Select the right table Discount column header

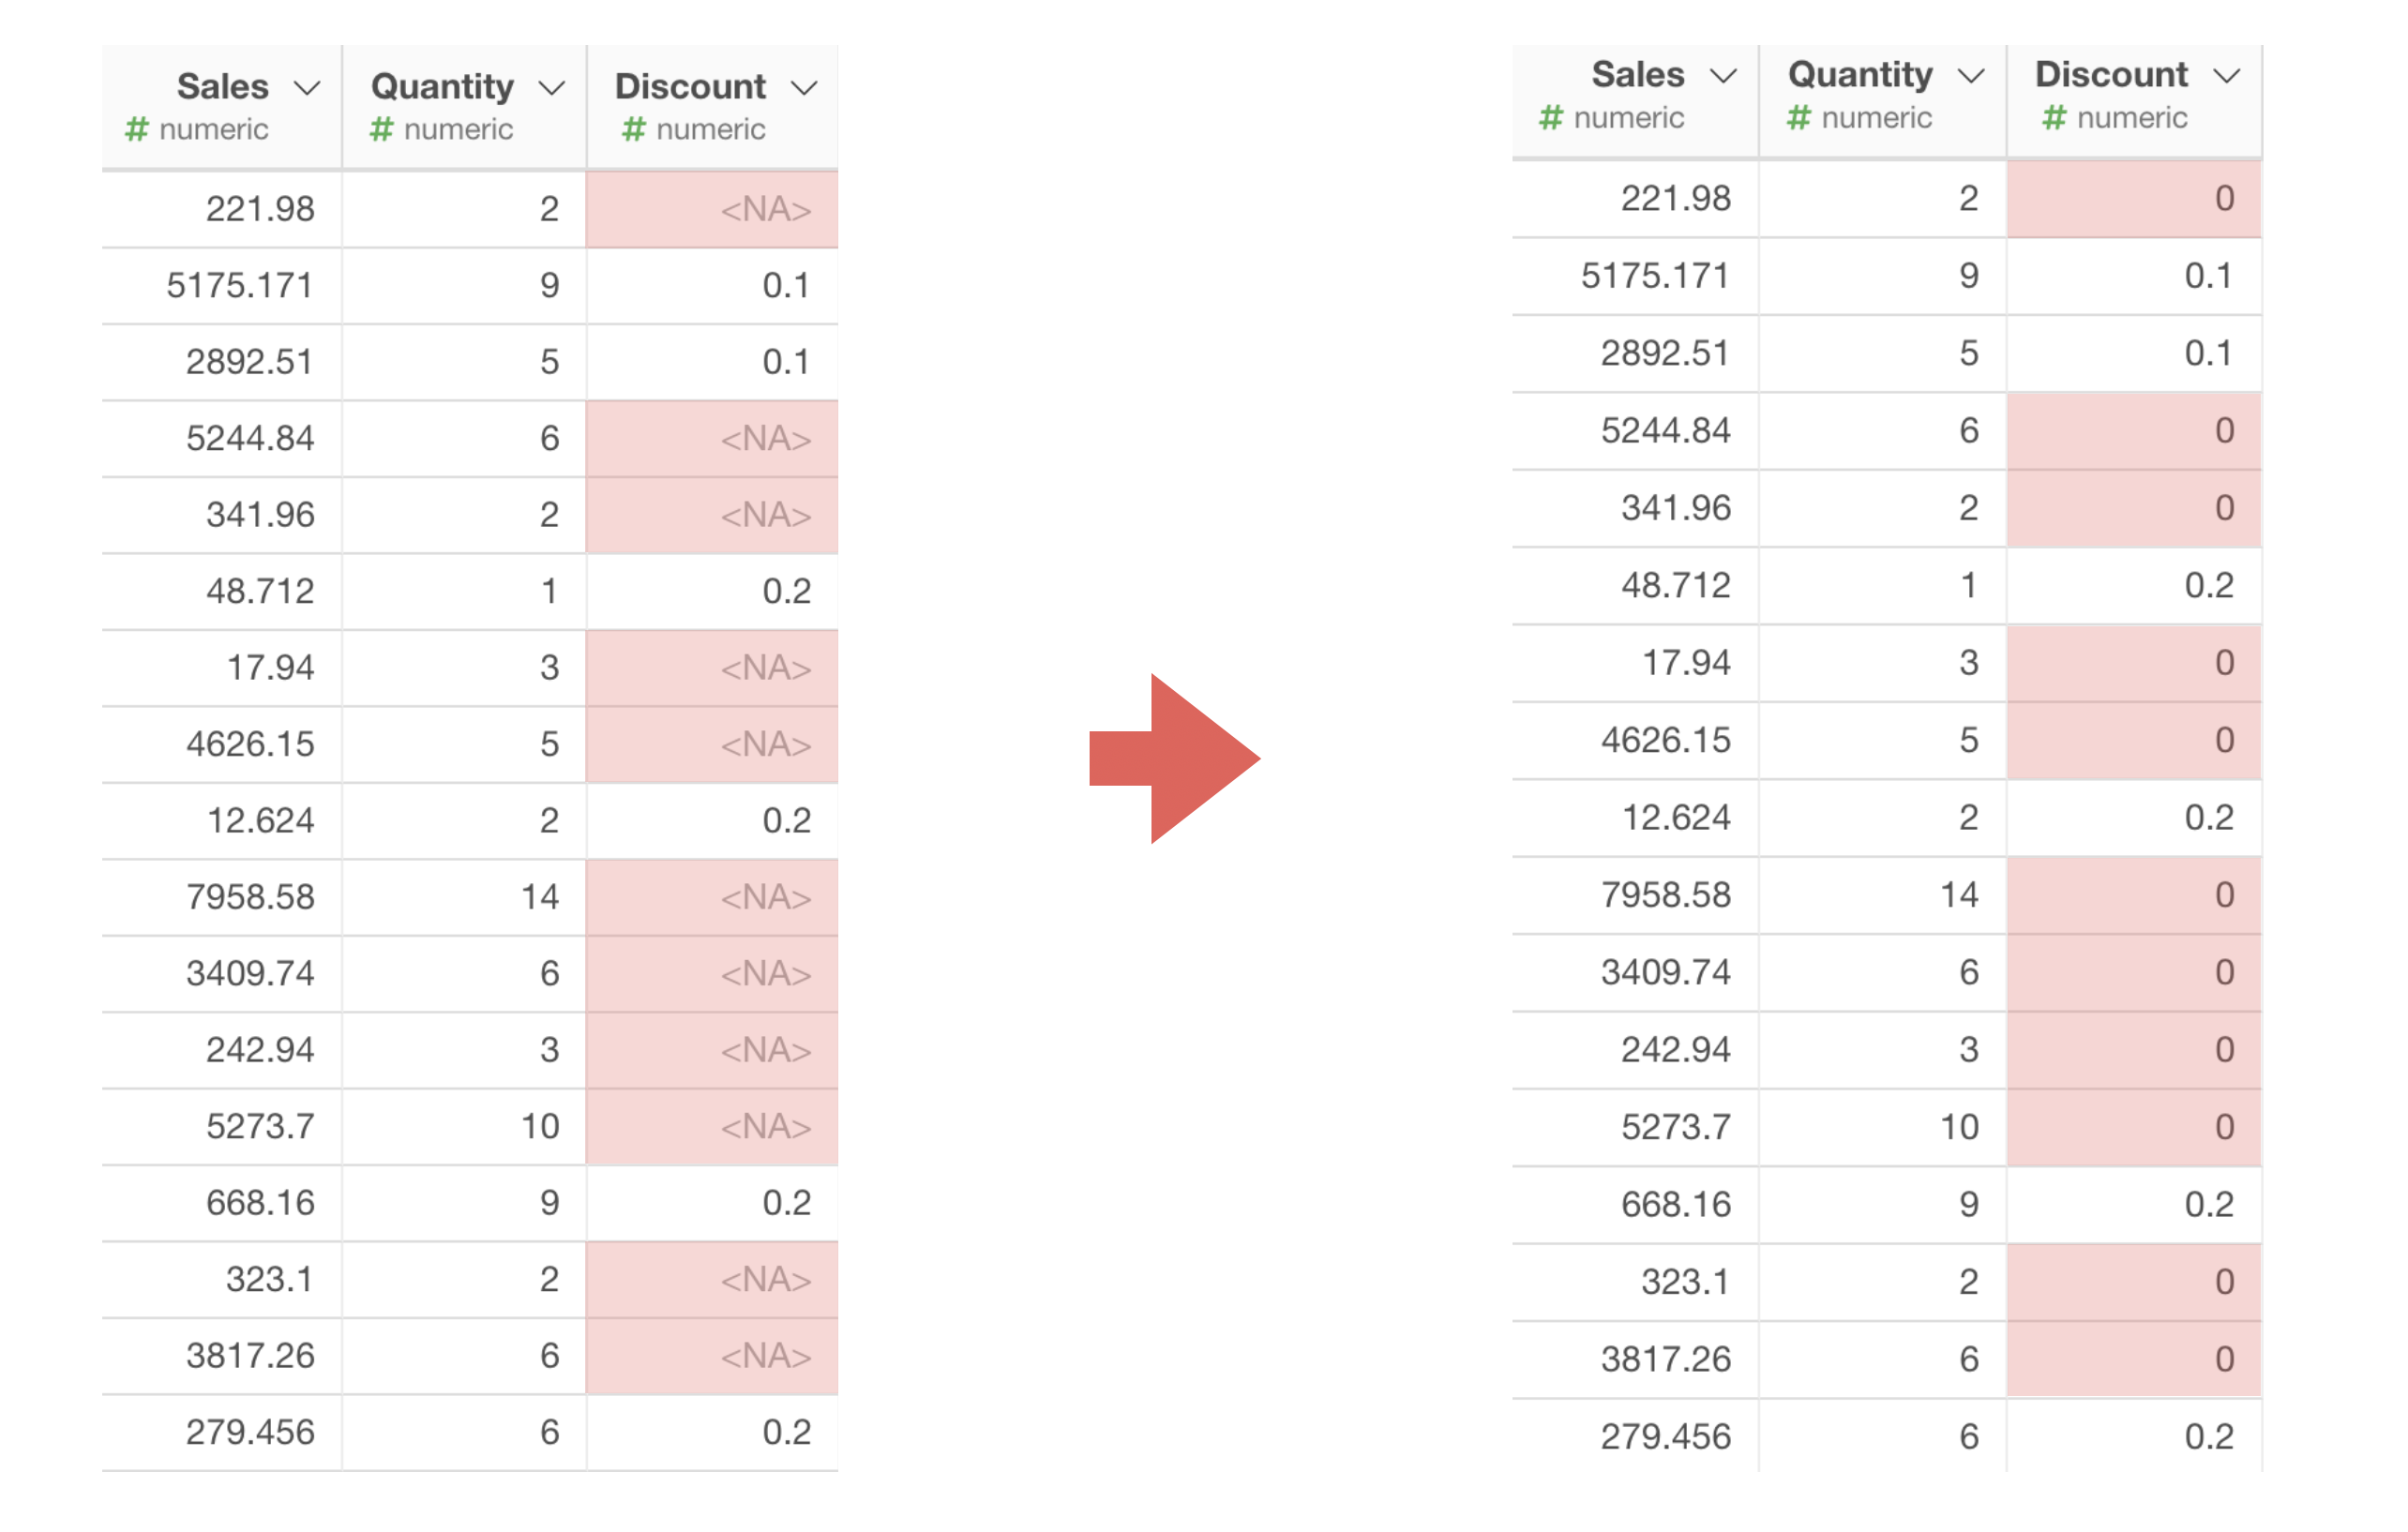[x=2111, y=75]
